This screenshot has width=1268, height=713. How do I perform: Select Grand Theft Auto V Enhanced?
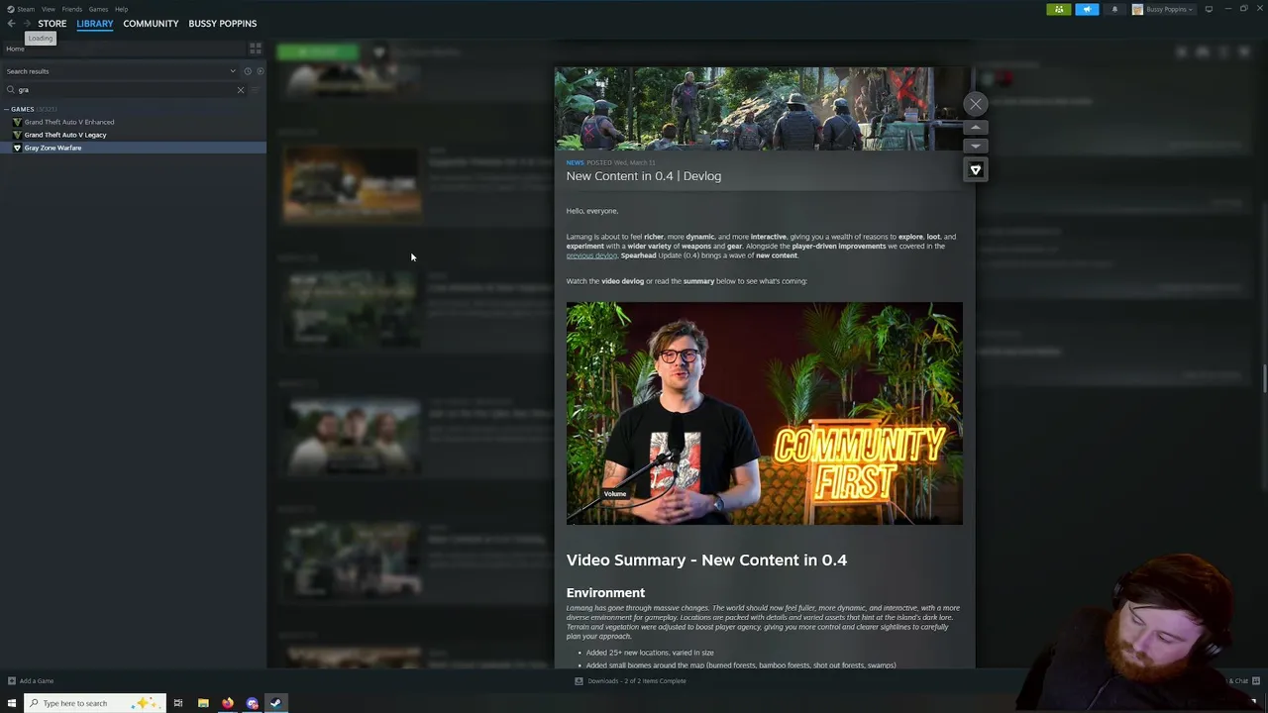(x=69, y=122)
